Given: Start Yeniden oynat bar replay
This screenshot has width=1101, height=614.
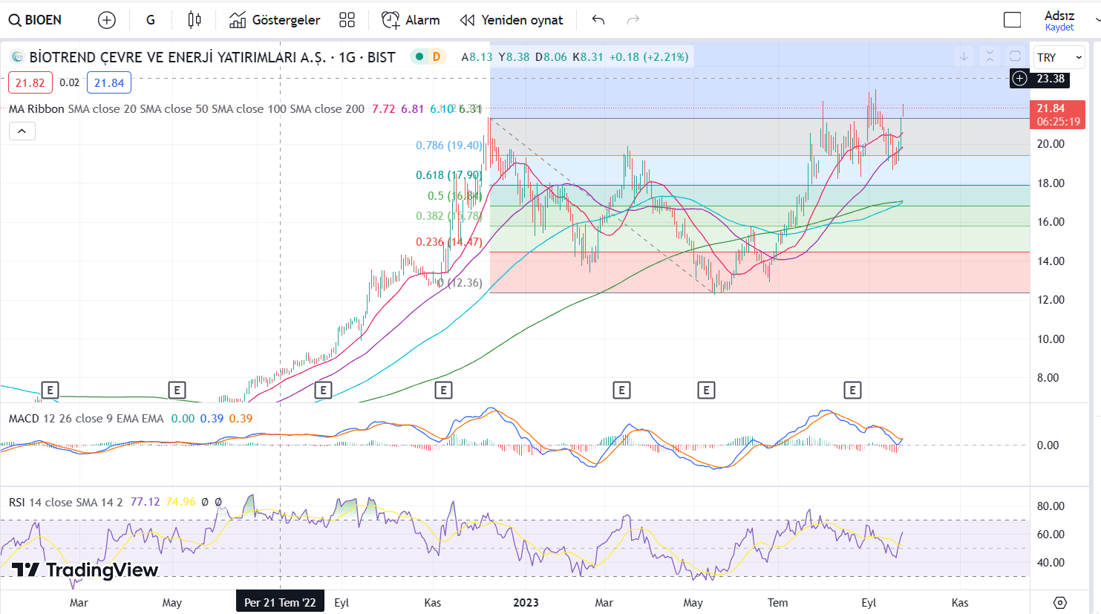Looking at the screenshot, I should [512, 20].
